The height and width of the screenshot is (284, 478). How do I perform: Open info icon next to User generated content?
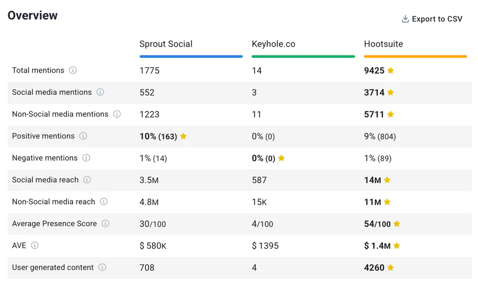pos(103,268)
